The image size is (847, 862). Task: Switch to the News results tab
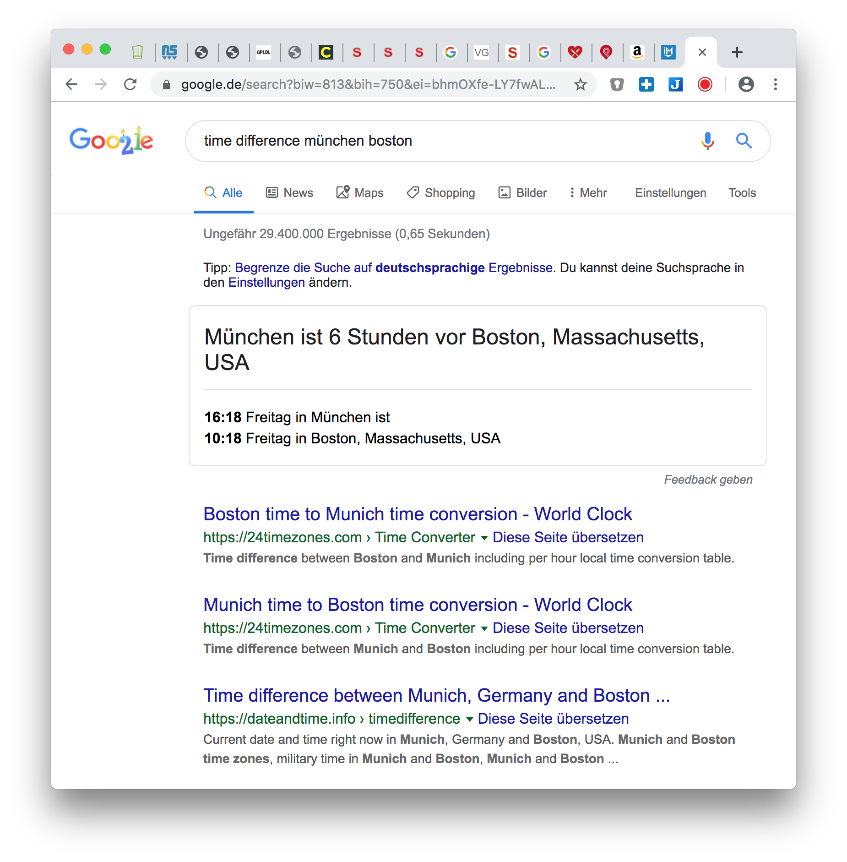pyautogui.click(x=290, y=193)
